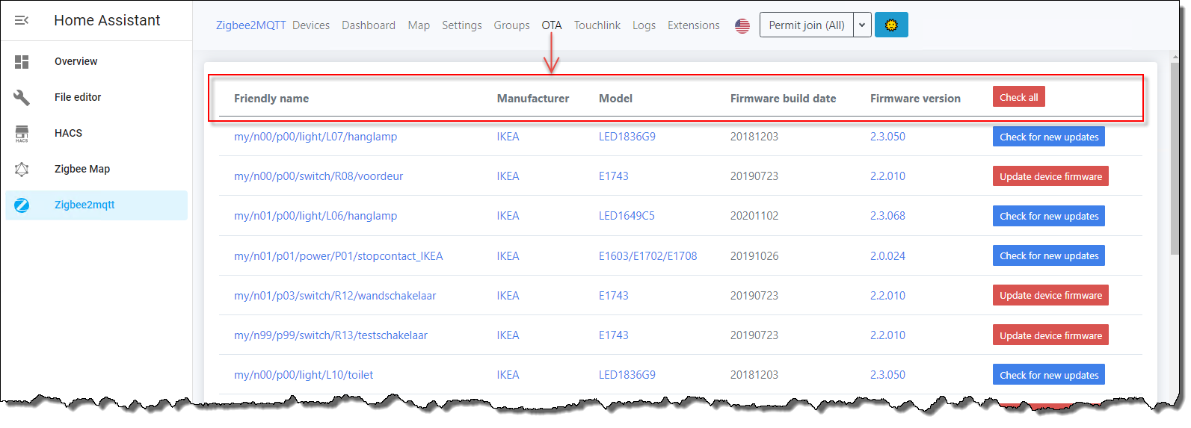The width and height of the screenshot is (1191, 428).
Task: Click the Permit join (All) button
Action: pos(807,25)
